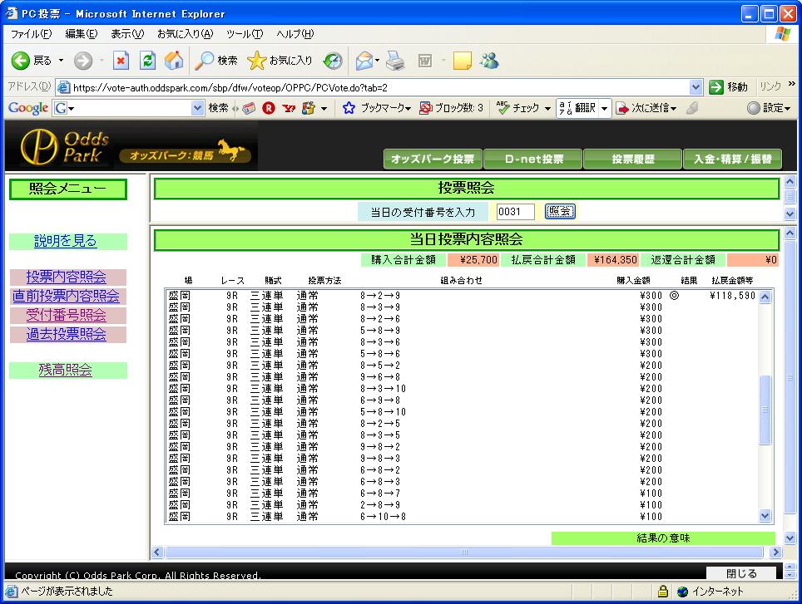The height and width of the screenshot is (604, 802).
Task: Open the Google search box dropdown
Action: click(x=197, y=108)
